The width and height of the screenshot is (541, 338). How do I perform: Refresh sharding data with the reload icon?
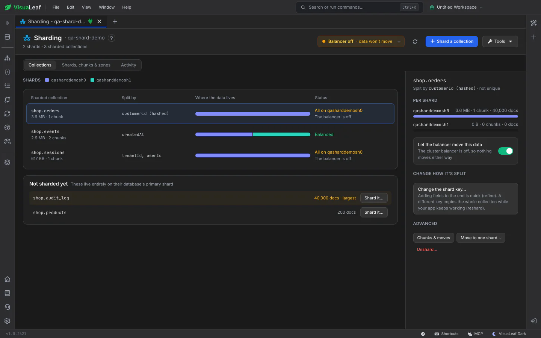click(415, 41)
